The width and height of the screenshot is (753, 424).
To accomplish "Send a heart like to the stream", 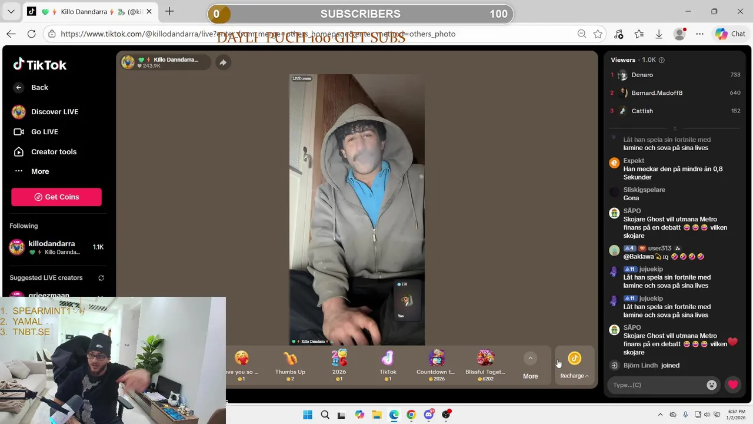I will tap(732, 385).
